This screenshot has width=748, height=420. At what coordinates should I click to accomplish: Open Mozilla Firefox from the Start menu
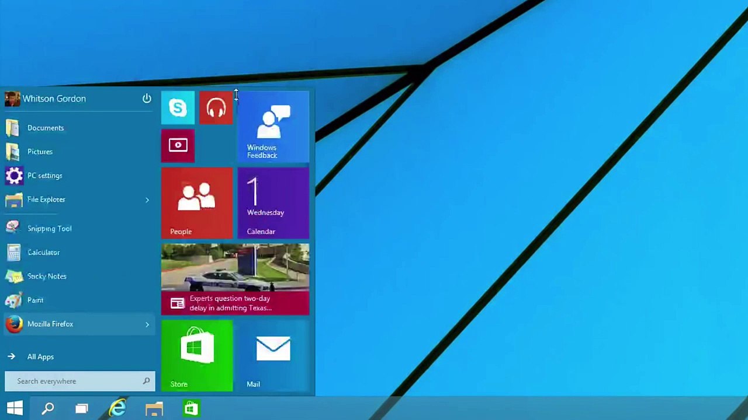(x=80, y=324)
